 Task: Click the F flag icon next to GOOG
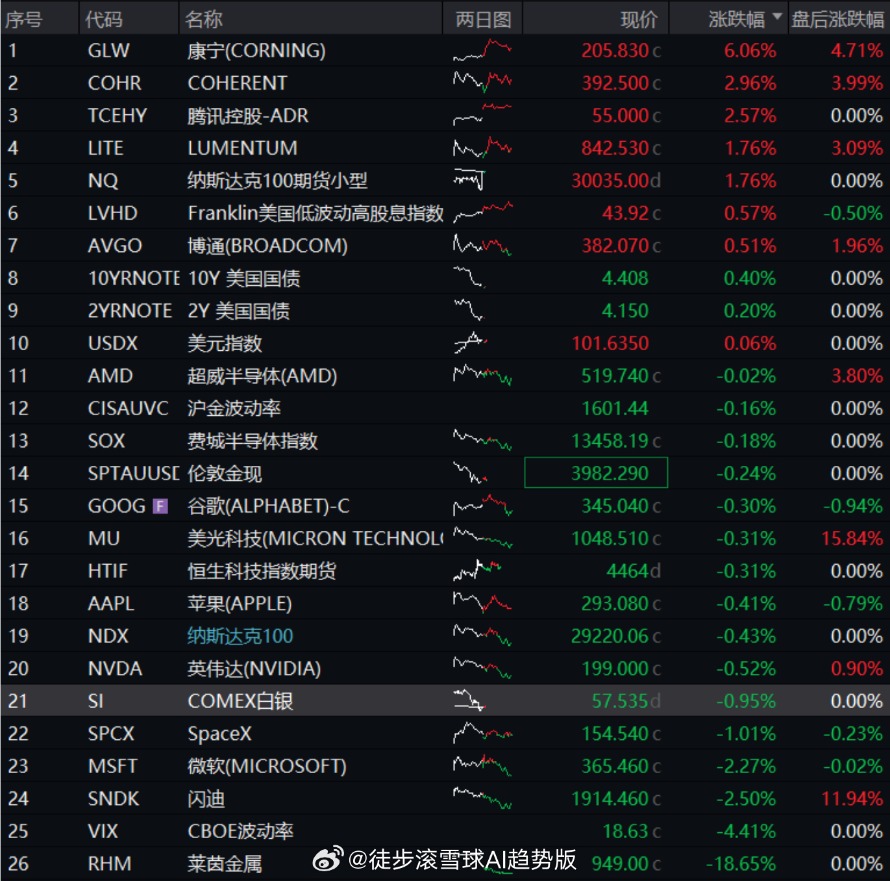tap(160, 506)
